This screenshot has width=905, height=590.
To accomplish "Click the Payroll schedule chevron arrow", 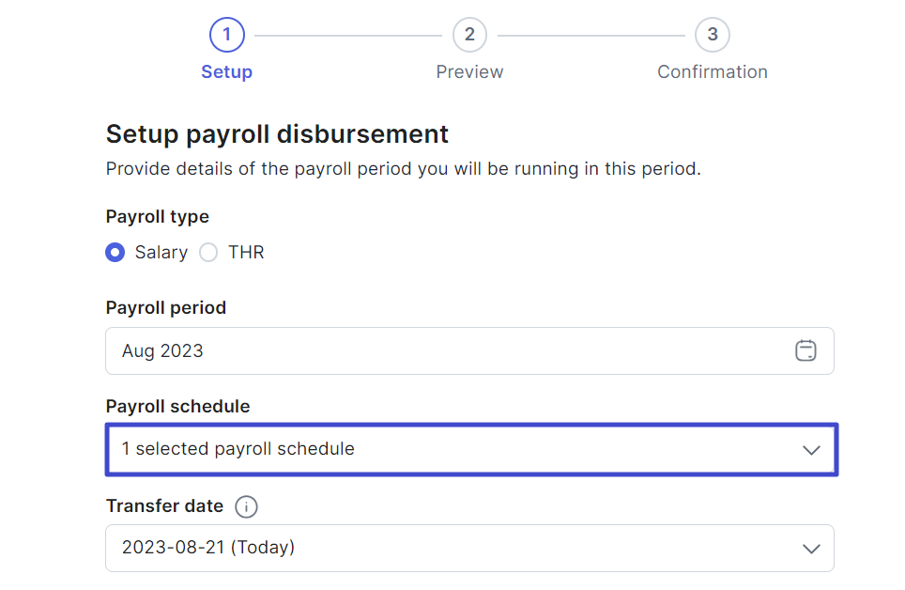I will coord(811,450).
